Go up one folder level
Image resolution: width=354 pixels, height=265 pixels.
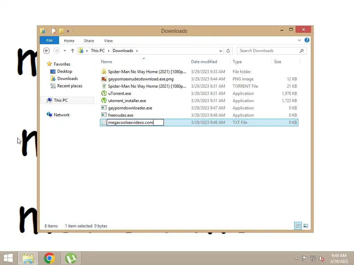click(73, 51)
